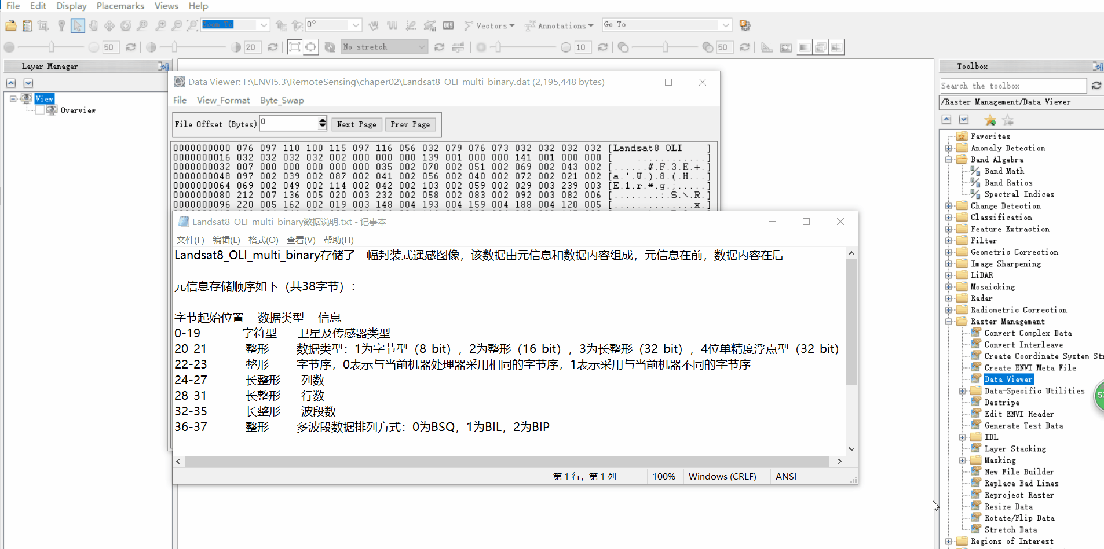Zoom to full extent icon

point(192,25)
